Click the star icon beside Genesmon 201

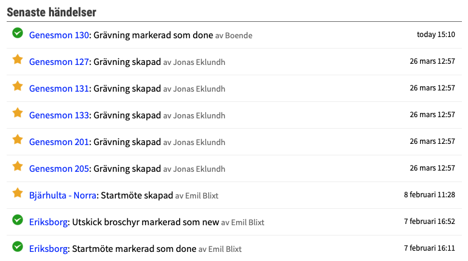coord(18,140)
